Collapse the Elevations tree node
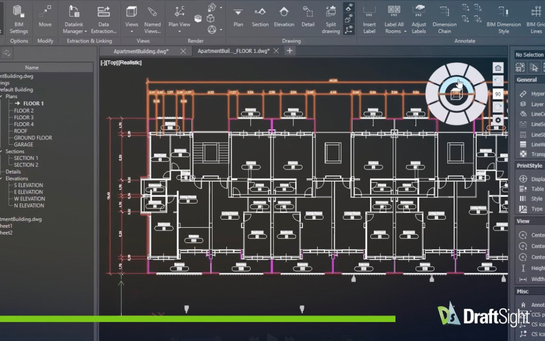This screenshot has height=341, width=545. (2, 178)
